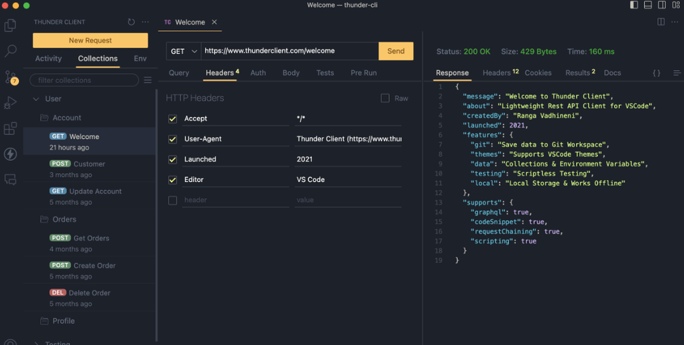Open Run and Debug icon
684x345 pixels.
(10, 103)
